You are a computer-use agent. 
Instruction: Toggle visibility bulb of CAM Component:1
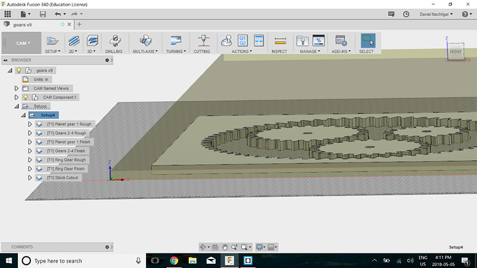tap(26, 97)
